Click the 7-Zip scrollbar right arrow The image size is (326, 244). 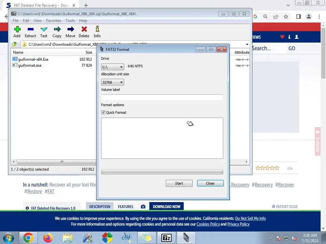tap(247, 162)
